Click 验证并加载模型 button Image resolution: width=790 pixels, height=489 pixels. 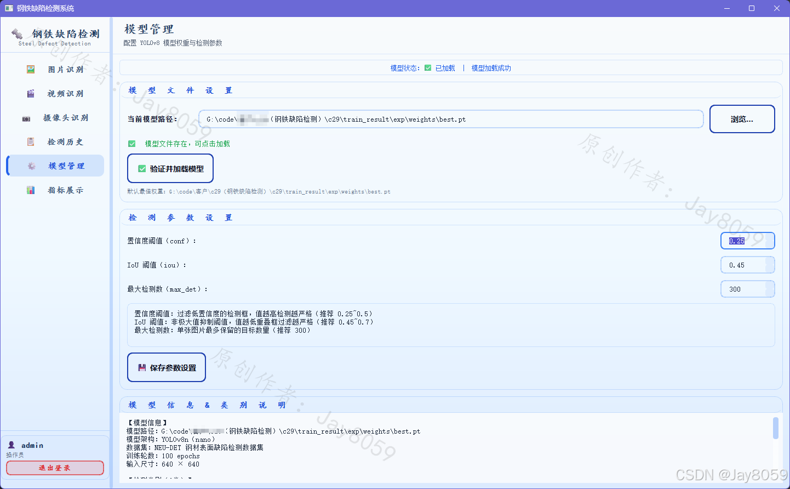(x=170, y=168)
